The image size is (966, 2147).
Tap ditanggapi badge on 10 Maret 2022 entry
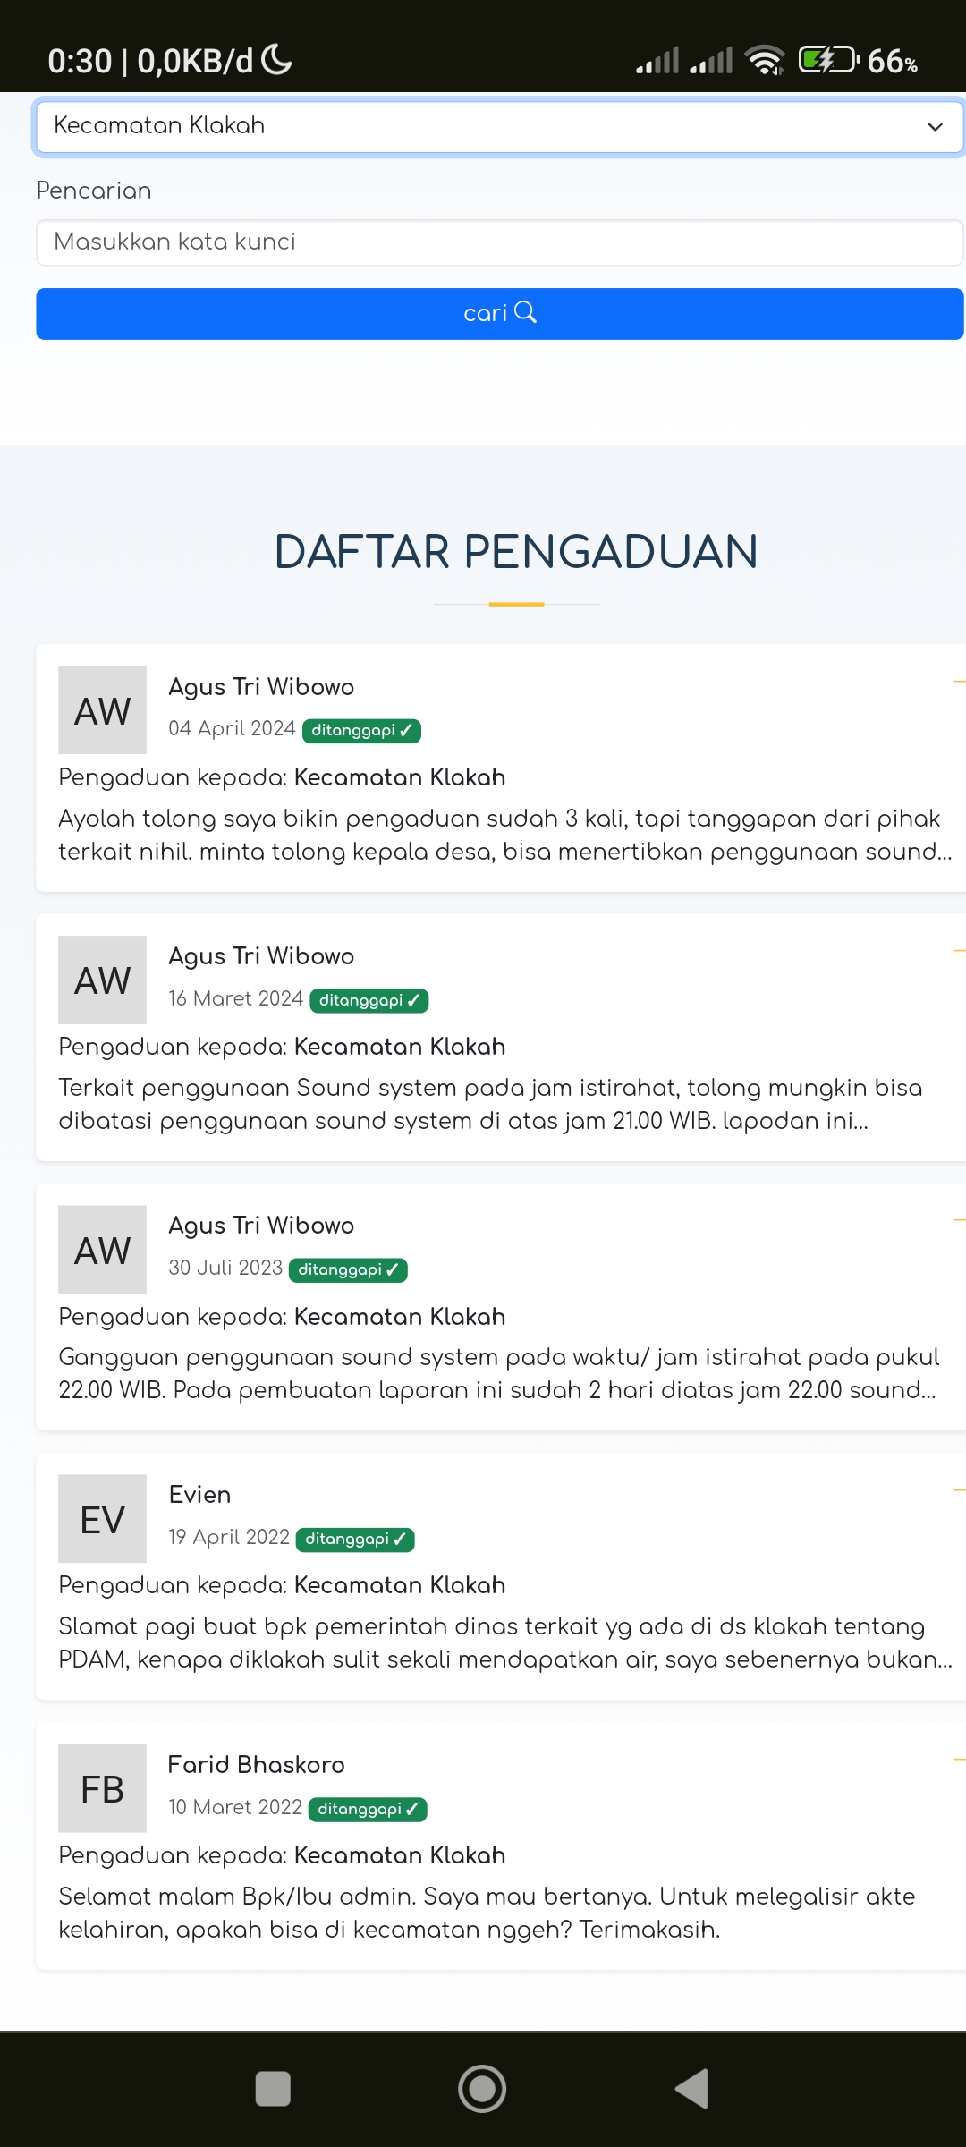368,1809
